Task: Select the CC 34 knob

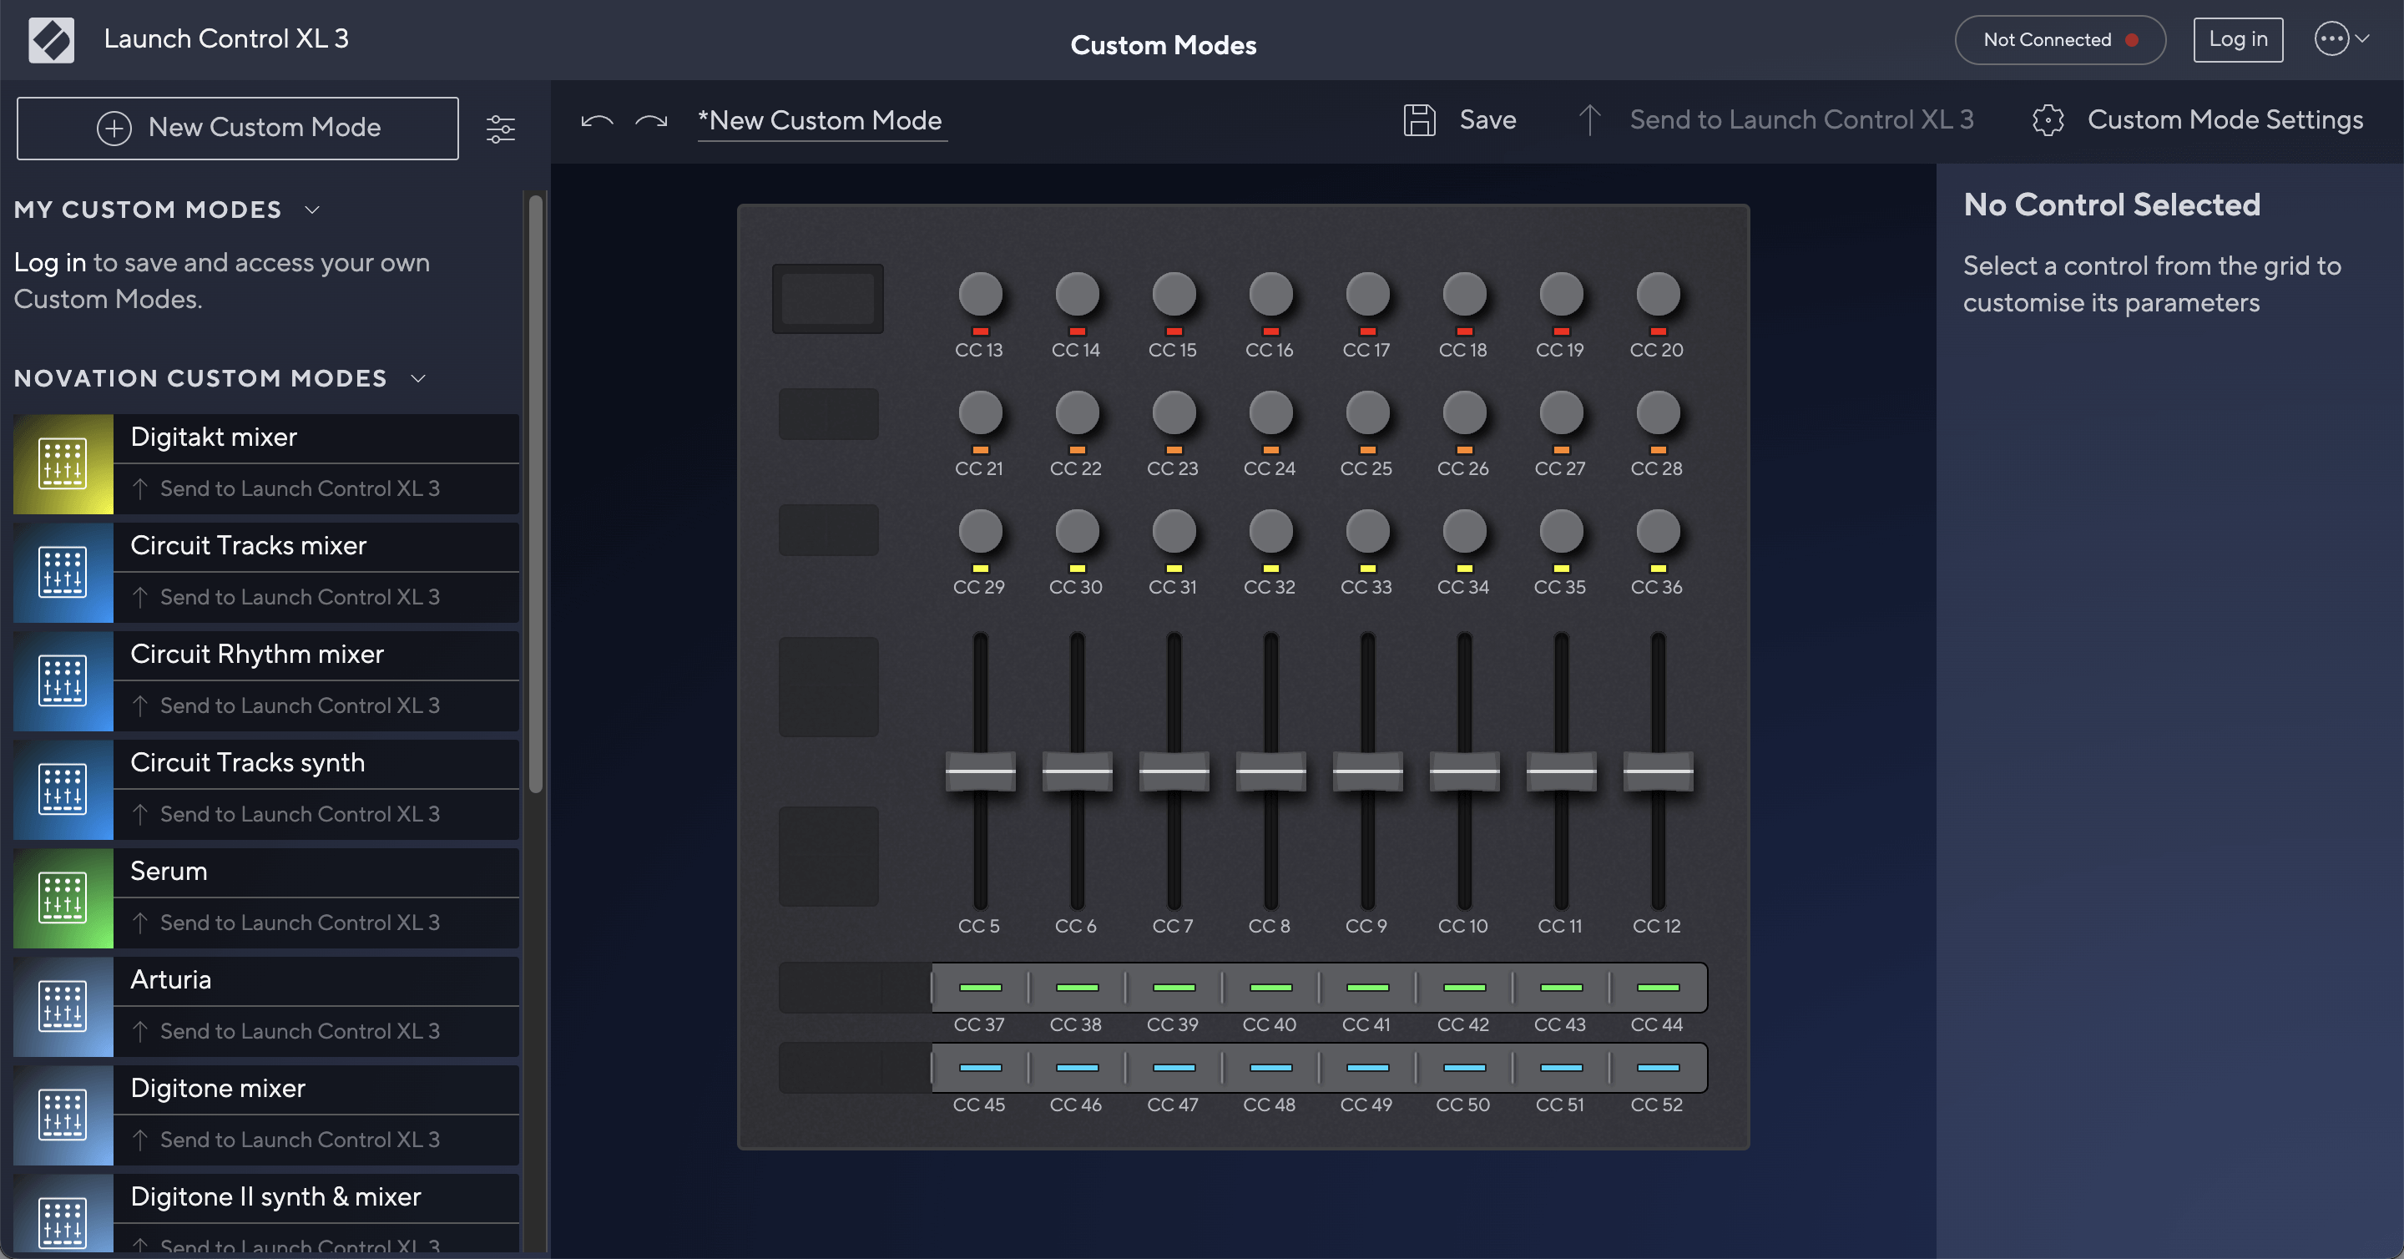Action: pos(1464,531)
